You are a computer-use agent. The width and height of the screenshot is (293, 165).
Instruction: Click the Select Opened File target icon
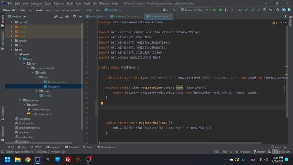click(x=55, y=16)
